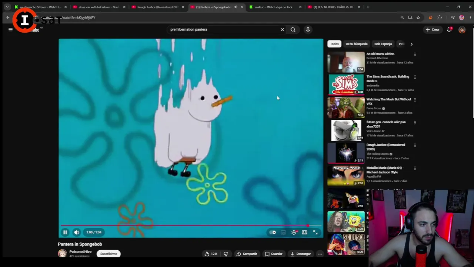Switch to 'drive car with full album' tab

point(98,7)
